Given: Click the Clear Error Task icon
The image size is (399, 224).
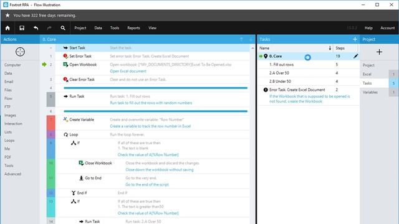Looking at the screenshot, I should point(65,80).
